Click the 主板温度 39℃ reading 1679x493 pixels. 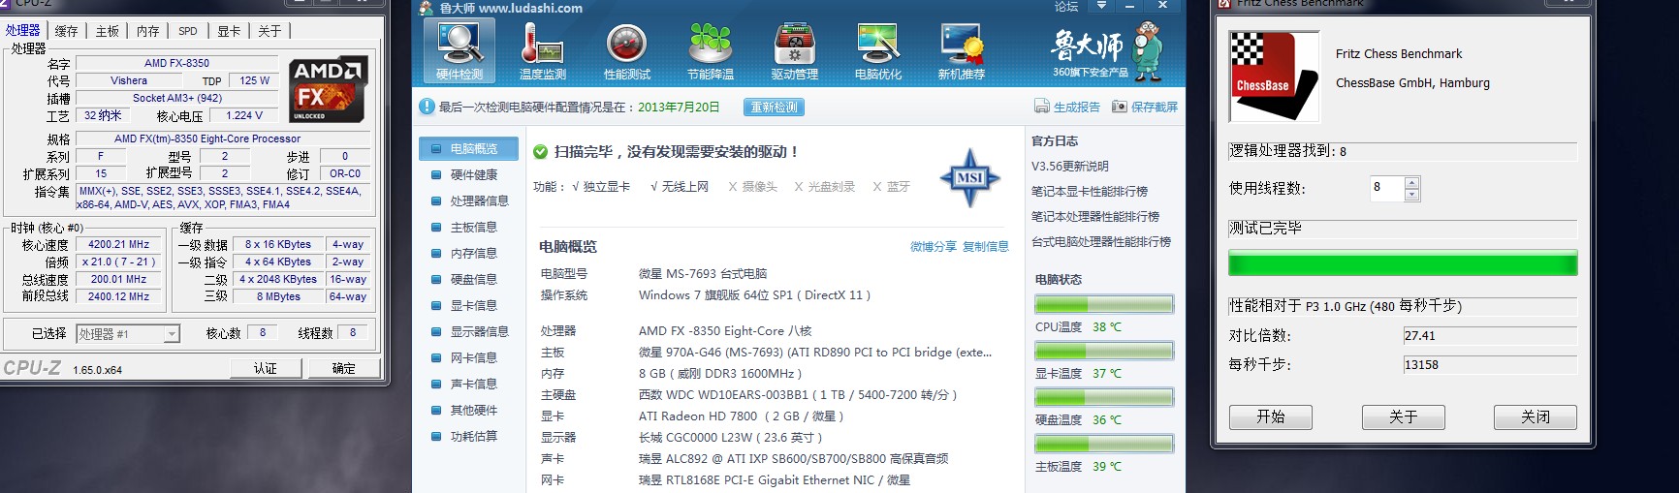tap(1078, 466)
